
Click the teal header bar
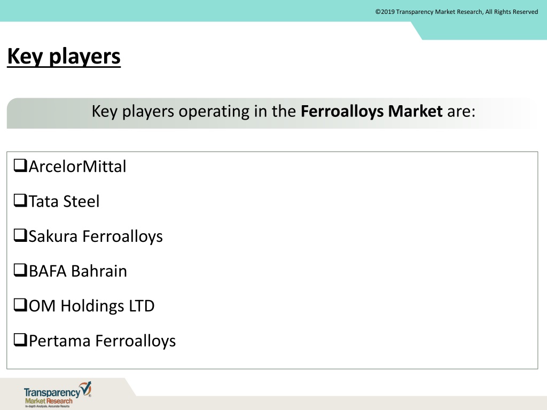(273, 11)
